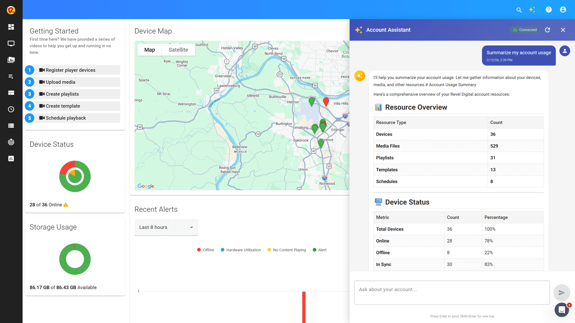Viewport: 575px width, 323px height.
Task: Open the devices monitor icon in sidebar
Action: tap(11, 43)
